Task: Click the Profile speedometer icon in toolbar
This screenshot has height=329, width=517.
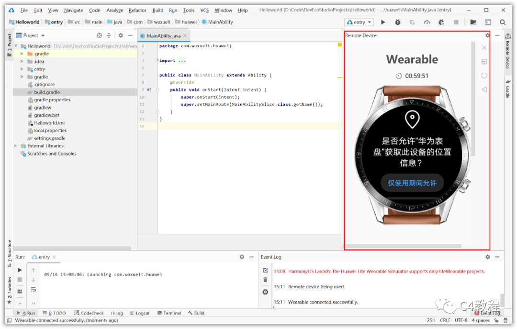Action: (x=427, y=22)
